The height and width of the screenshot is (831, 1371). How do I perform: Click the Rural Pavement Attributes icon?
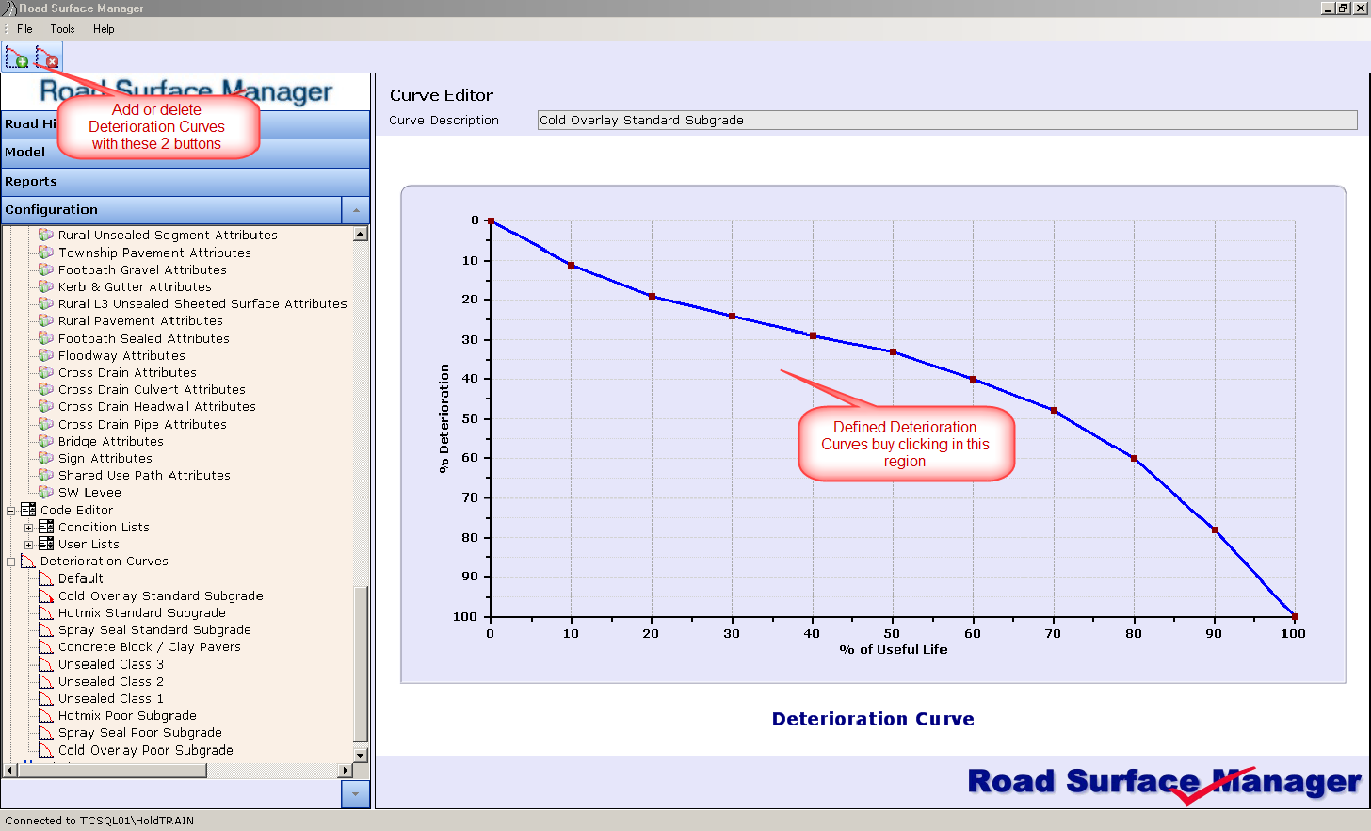coord(45,320)
